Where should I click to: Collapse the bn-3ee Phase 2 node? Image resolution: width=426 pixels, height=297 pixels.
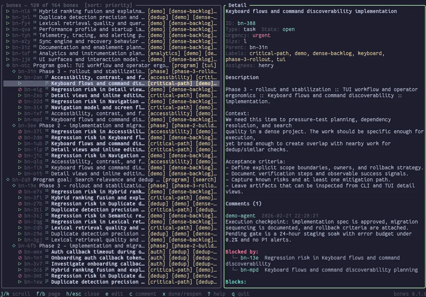click(13, 126)
